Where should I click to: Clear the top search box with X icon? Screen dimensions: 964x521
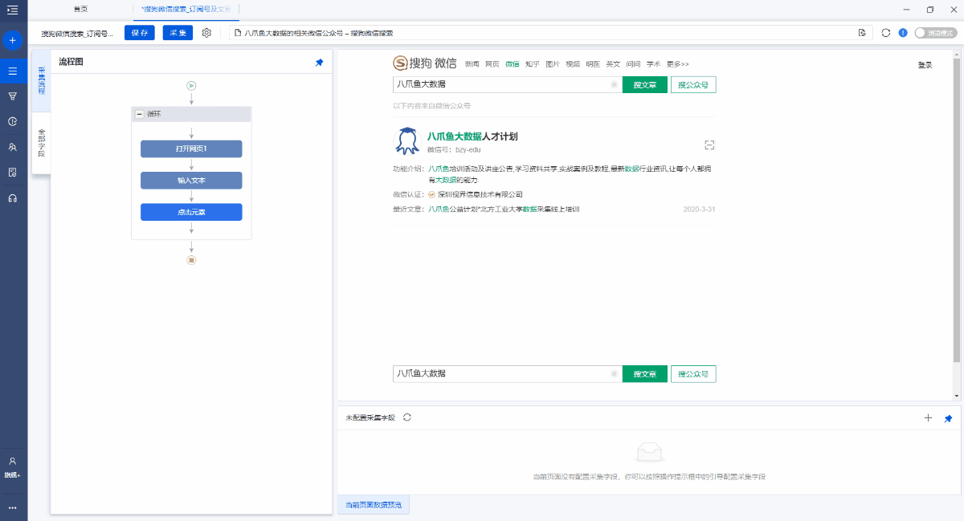tap(614, 84)
